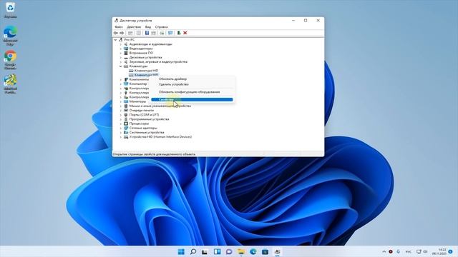Screen dimensions: 458x257
Task: Expand the Мониторы category chevron
Action: [x=121, y=101]
